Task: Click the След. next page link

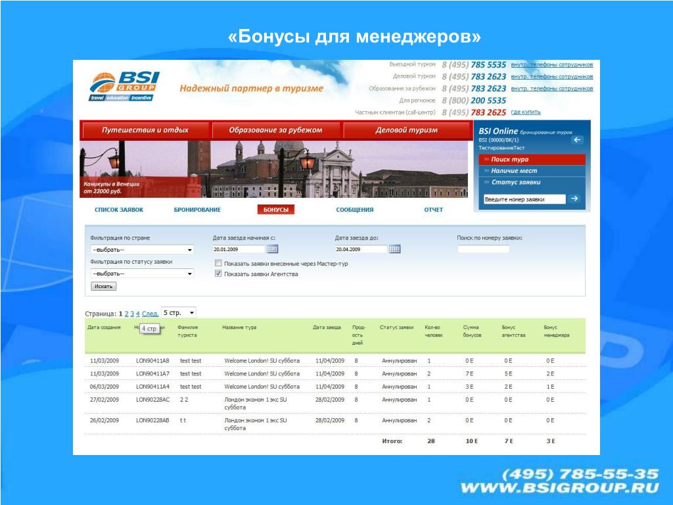Action: coord(151,314)
